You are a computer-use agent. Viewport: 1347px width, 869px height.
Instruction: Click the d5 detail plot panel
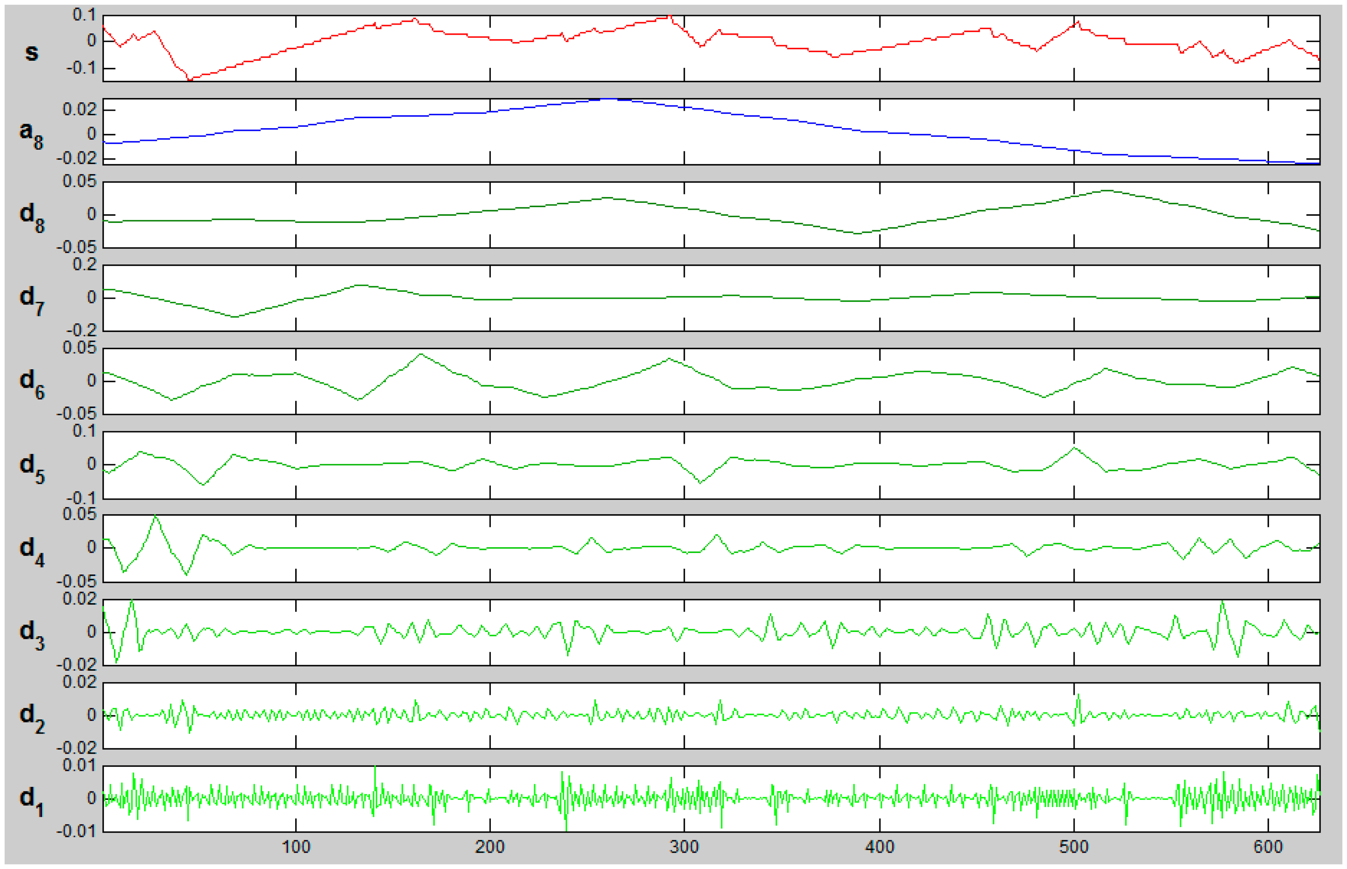711,465
